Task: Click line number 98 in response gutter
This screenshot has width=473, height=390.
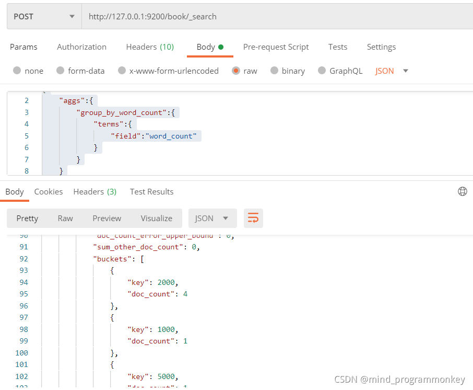Action: 23,329
